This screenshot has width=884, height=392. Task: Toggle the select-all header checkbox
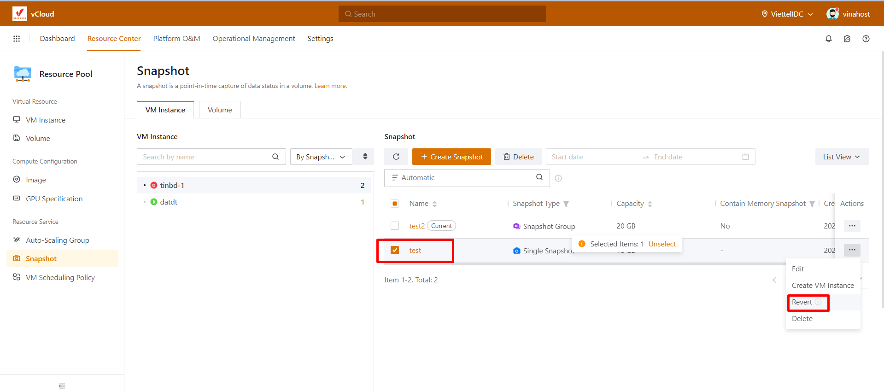point(395,204)
